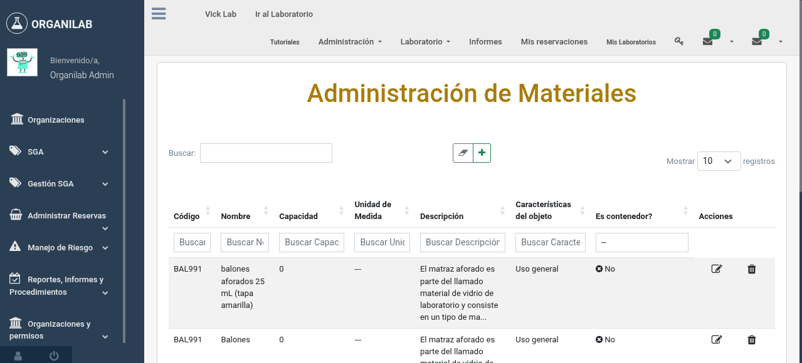Click the main Buscar search field
Image resolution: width=802 pixels, height=363 pixels.
(266, 153)
